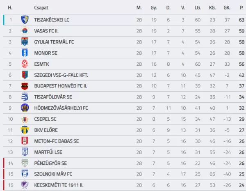
Task: Sort by the Csapat column header
Action: coord(41,7)
